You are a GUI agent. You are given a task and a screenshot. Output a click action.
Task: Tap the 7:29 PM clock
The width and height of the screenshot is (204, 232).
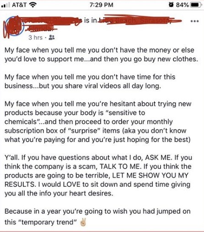(x=102, y=5)
